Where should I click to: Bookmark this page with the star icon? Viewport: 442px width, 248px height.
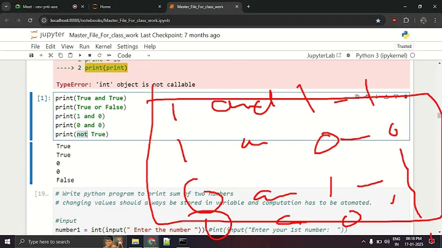pyautogui.click(x=378, y=21)
